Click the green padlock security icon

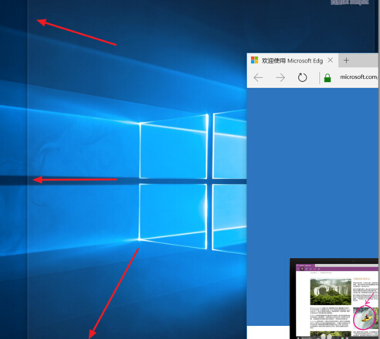click(x=327, y=78)
